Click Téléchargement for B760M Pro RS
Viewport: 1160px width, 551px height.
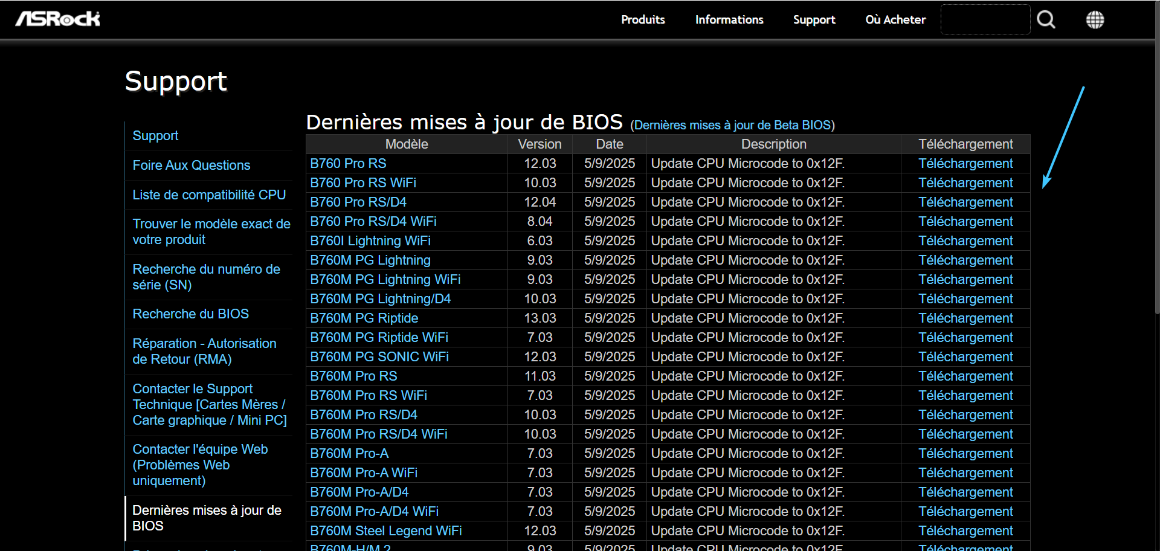tap(965, 376)
